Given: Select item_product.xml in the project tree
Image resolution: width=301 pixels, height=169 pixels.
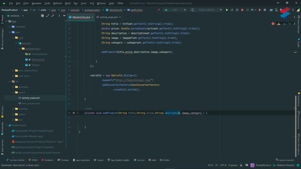Looking at the screenshot, I should [31, 103].
